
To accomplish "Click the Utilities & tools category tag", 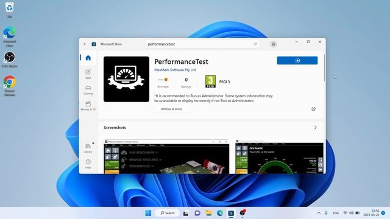I will pyautogui.click(x=171, y=109).
